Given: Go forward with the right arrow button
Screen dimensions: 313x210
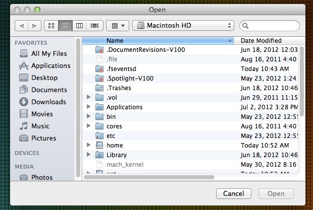Looking at the screenshot, I should [x=34, y=26].
